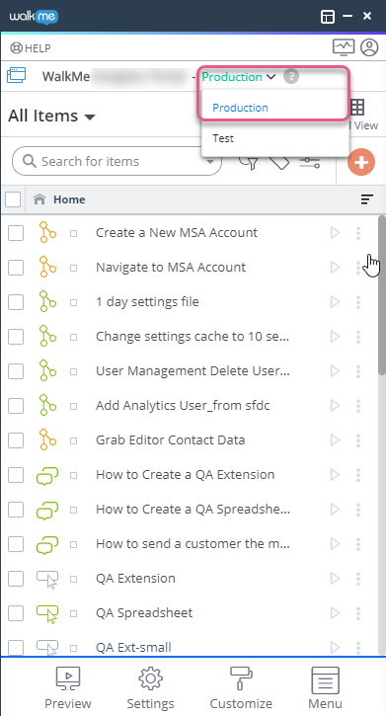Open Settings gear in bottom bar

pos(151,687)
